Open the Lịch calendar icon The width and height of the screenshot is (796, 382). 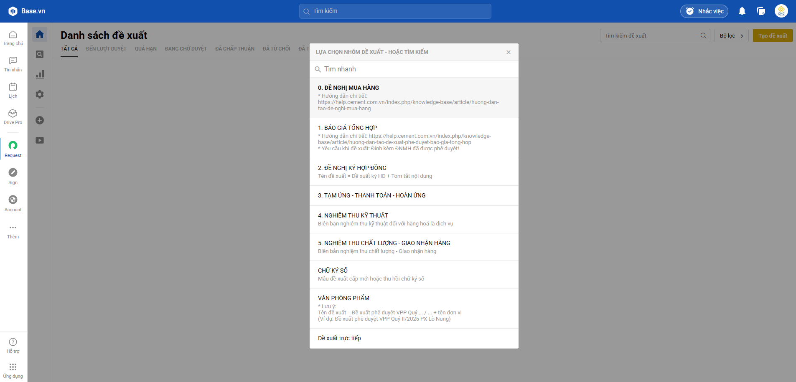[x=13, y=90]
